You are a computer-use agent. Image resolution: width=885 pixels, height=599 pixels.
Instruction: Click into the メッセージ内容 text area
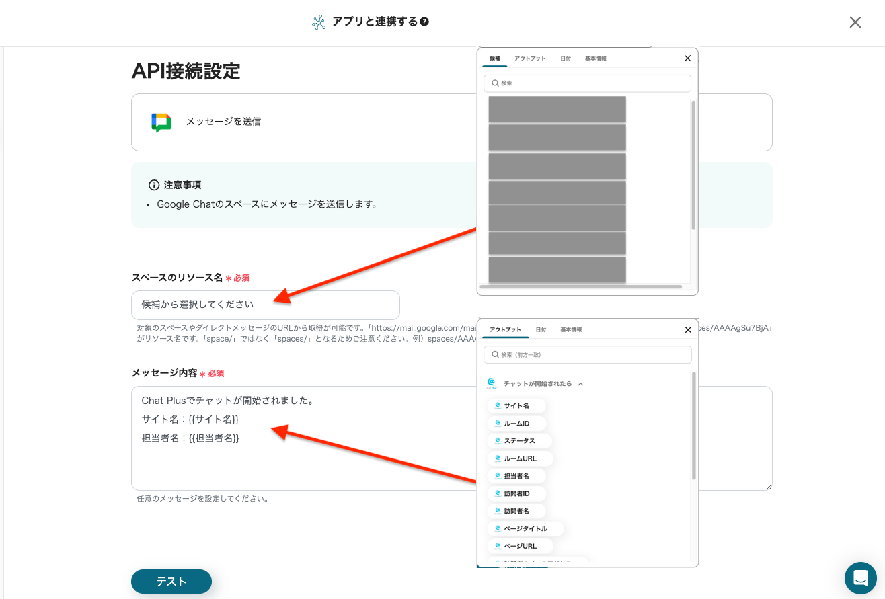(451, 438)
